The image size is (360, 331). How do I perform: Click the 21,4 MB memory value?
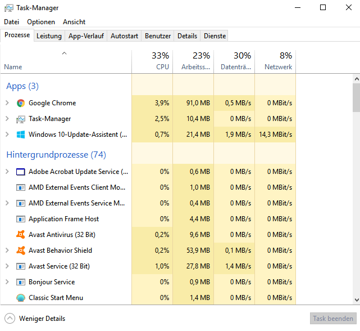click(x=198, y=135)
